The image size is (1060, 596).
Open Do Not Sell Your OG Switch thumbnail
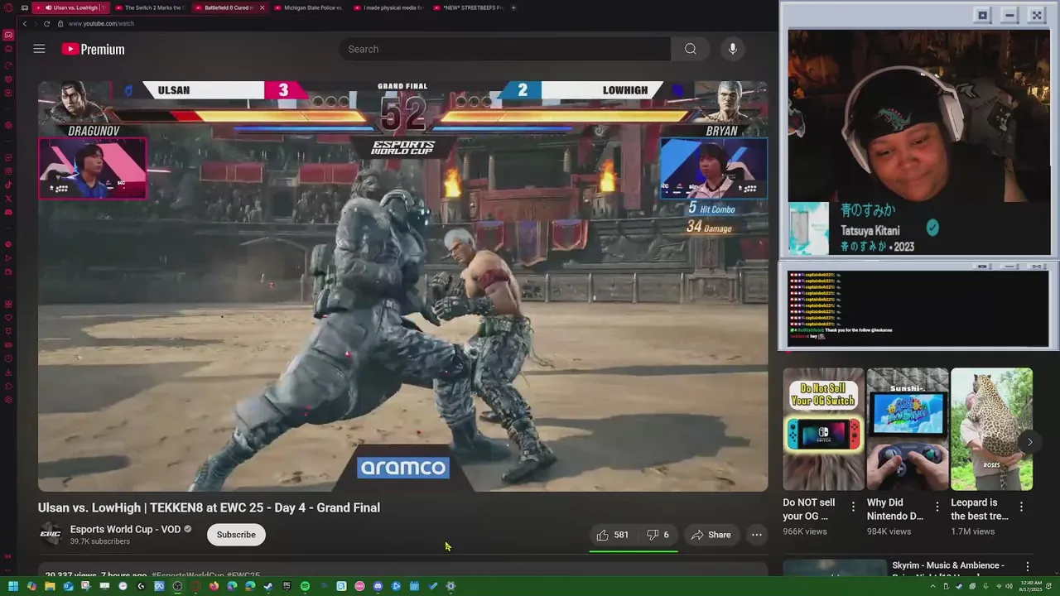pyautogui.click(x=823, y=430)
